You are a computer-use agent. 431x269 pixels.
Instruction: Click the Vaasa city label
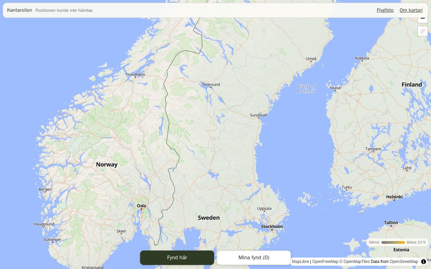pos(335,88)
